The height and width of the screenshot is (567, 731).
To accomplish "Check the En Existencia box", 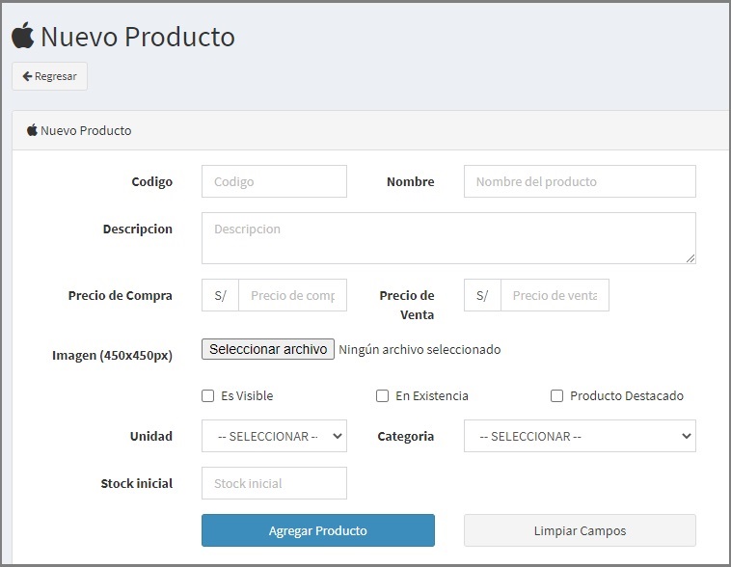I will click(382, 396).
